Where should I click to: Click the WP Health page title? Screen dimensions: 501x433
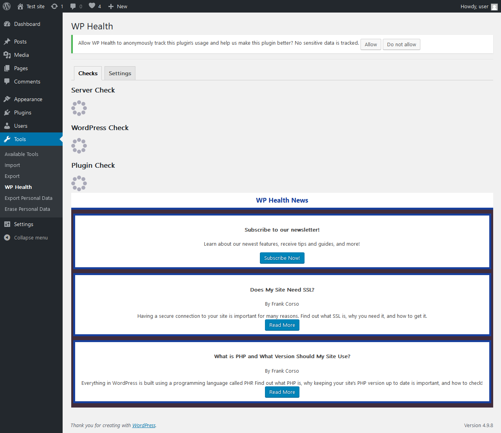92,26
